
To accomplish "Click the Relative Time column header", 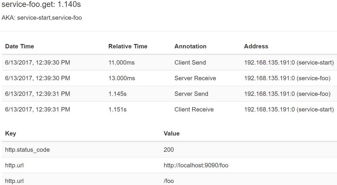I will tap(128, 46).
